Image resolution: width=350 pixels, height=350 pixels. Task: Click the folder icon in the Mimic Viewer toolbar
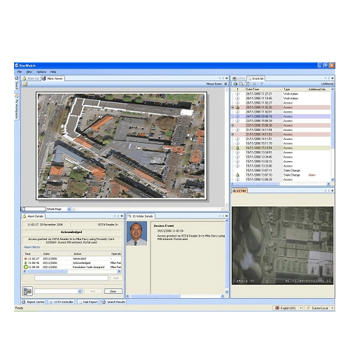[x=25, y=84]
